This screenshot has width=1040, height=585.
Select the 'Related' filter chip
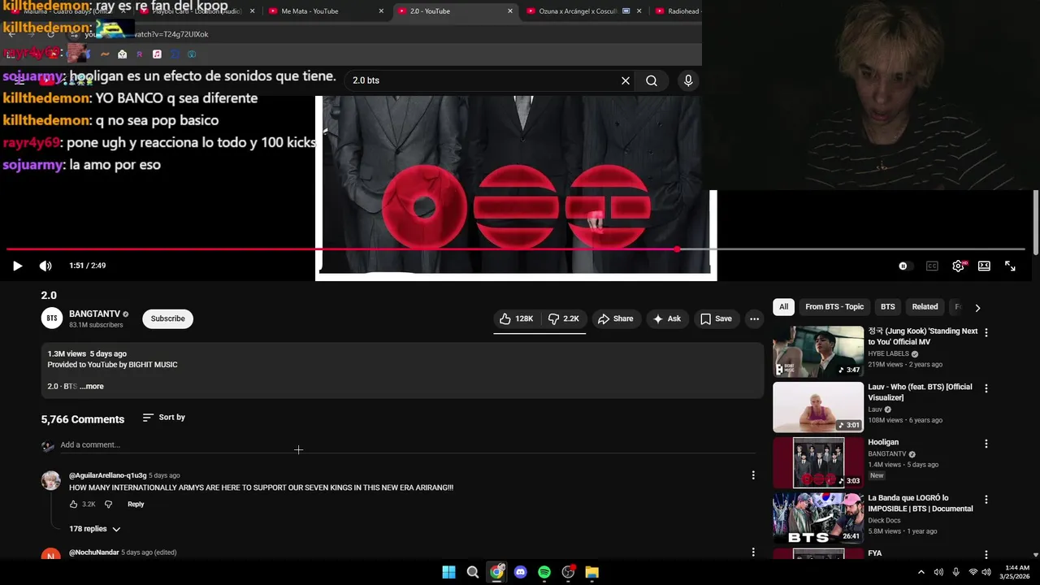[x=925, y=307]
